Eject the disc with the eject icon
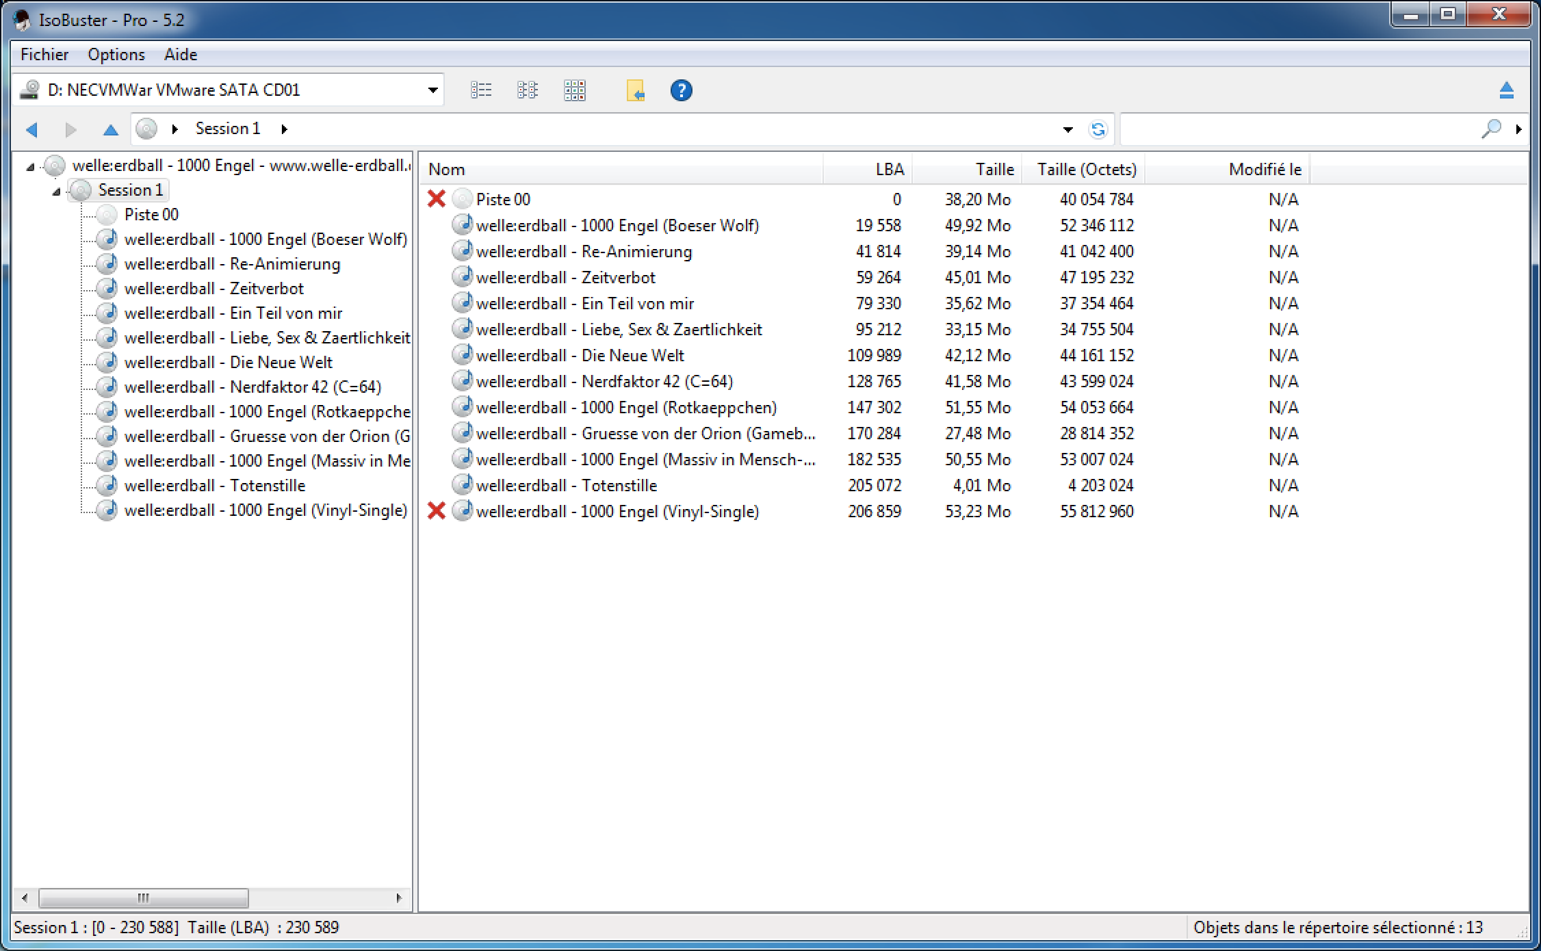Image resolution: width=1541 pixels, height=951 pixels. 1506,90
